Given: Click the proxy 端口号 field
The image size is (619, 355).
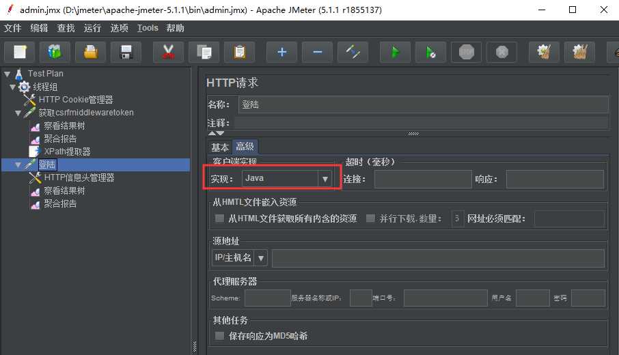Looking at the screenshot, I should point(445,298).
